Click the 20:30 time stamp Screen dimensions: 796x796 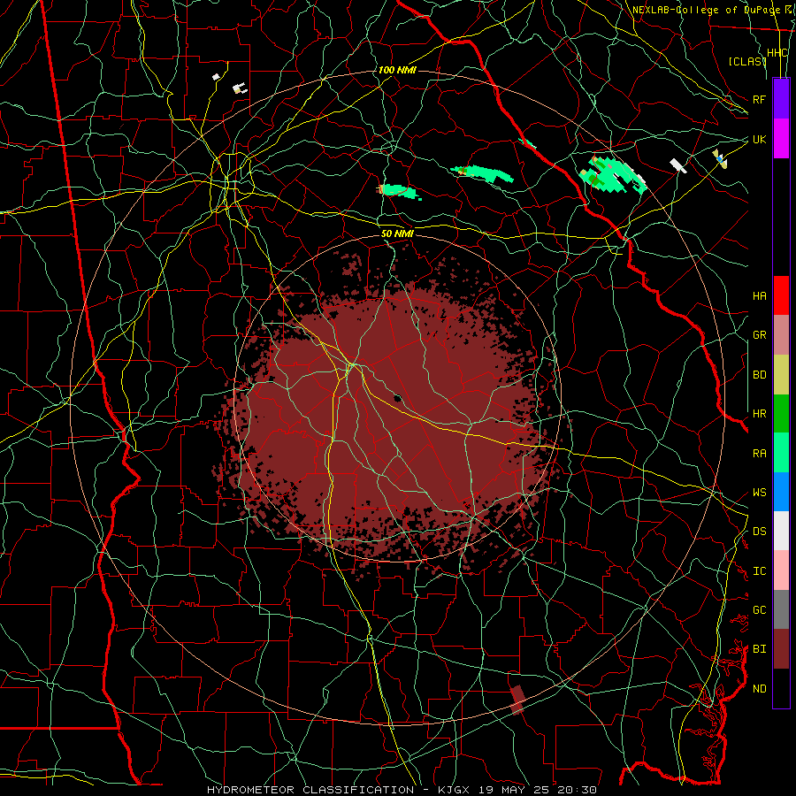pyautogui.click(x=578, y=790)
